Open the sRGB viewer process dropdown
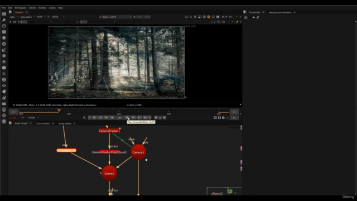 [58, 17]
